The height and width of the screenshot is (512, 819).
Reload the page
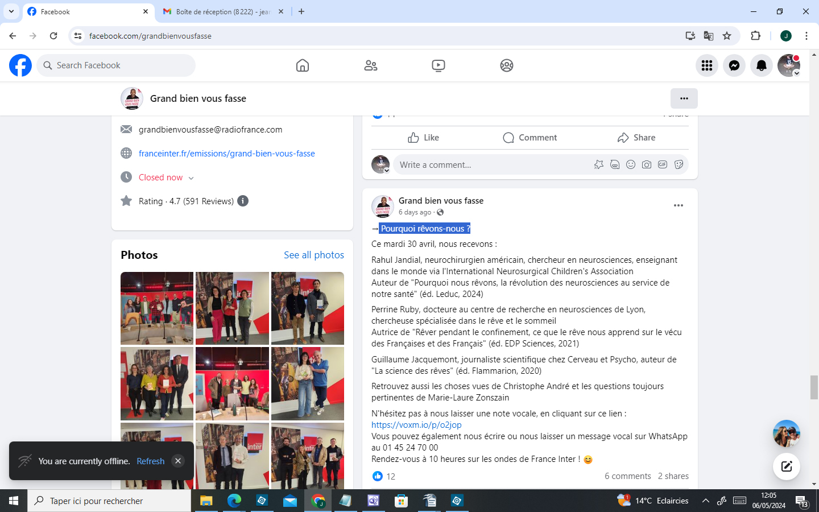53,36
